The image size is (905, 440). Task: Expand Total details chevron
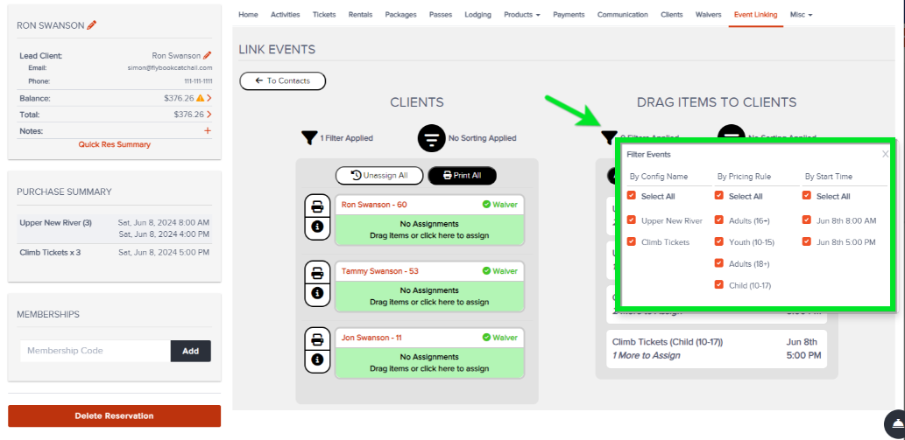coord(209,114)
